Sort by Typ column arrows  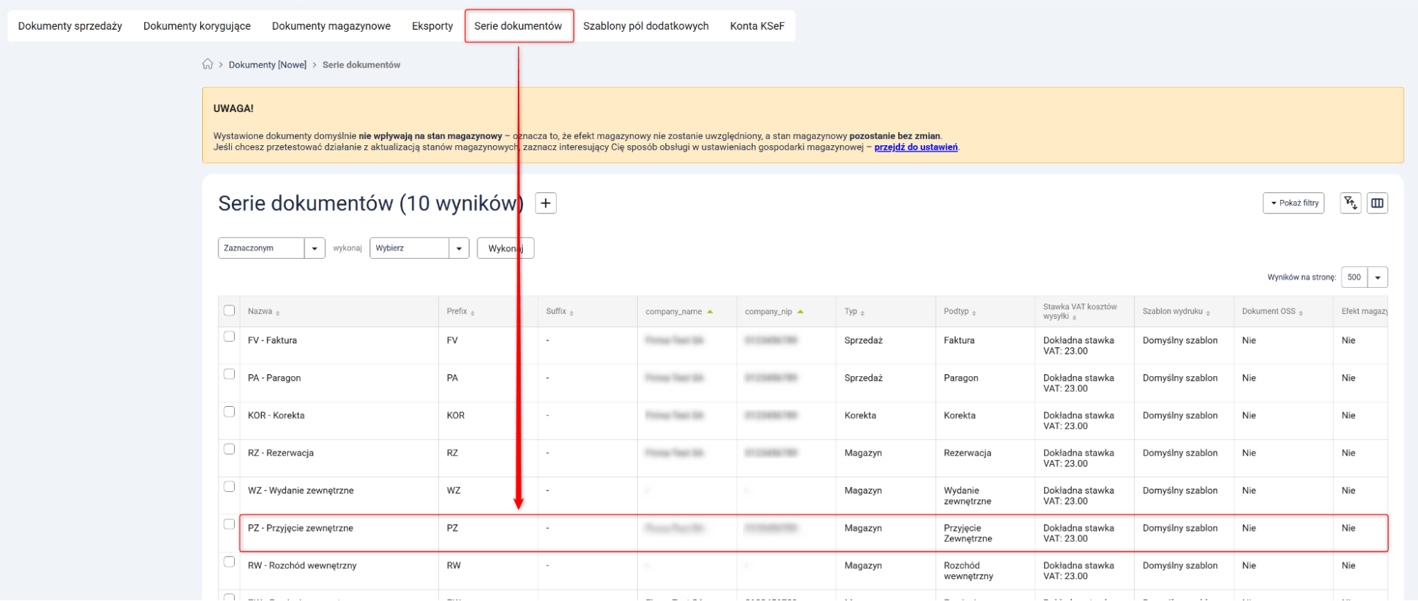click(x=863, y=313)
